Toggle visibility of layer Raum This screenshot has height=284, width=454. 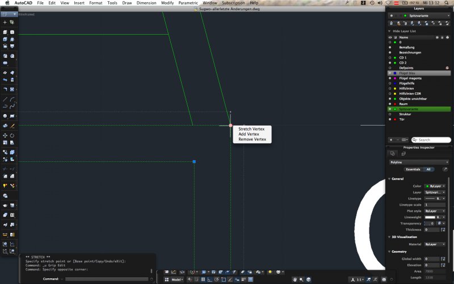pyautogui.click(x=390, y=104)
